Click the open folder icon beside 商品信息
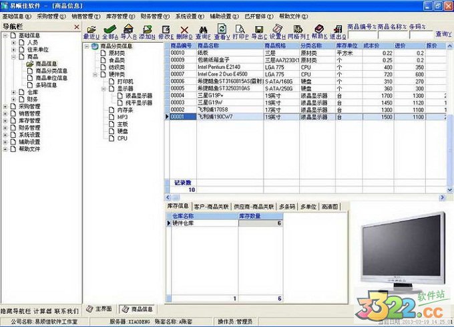 30,64
